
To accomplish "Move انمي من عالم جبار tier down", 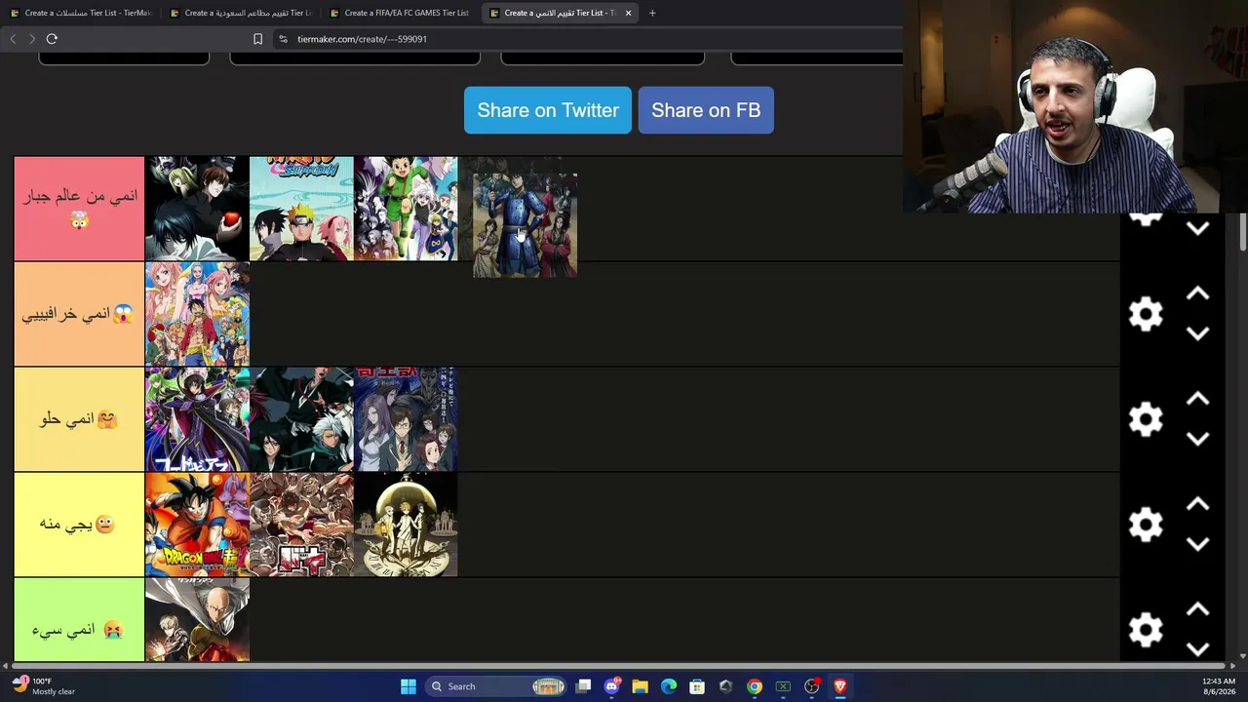I will [1197, 228].
